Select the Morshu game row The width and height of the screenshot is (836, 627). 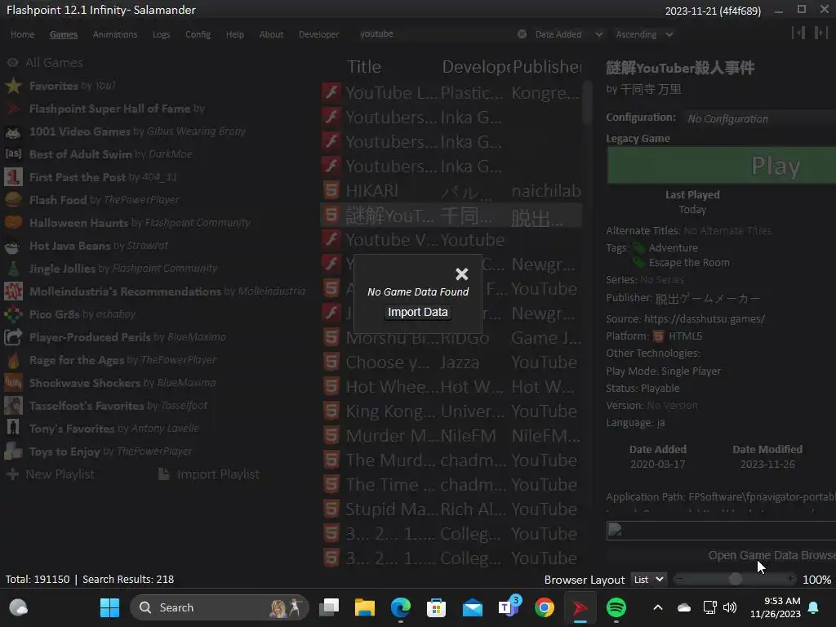tap(451, 338)
